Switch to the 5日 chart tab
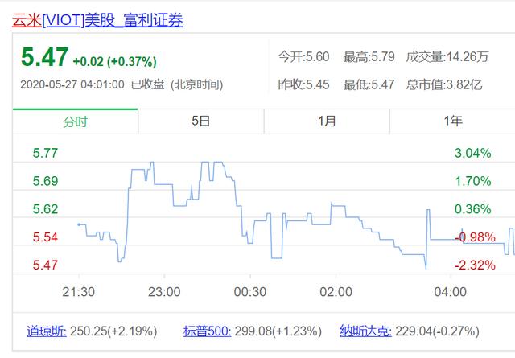This screenshot has height=358, width=515. pyautogui.click(x=200, y=121)
